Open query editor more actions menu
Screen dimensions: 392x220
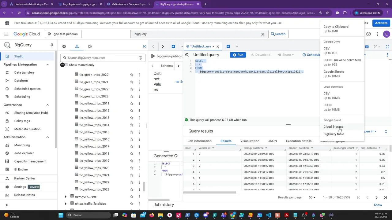click(387, 55)
